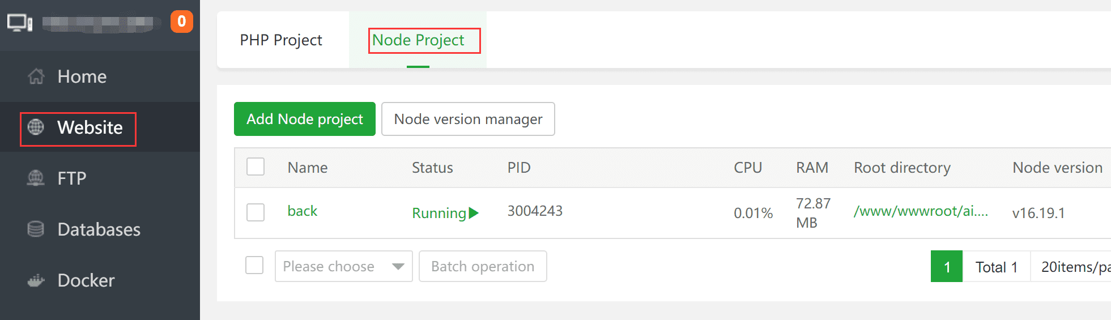Click the FTP globe icon
The image size is (1111, 320).
tap(36, 178)
